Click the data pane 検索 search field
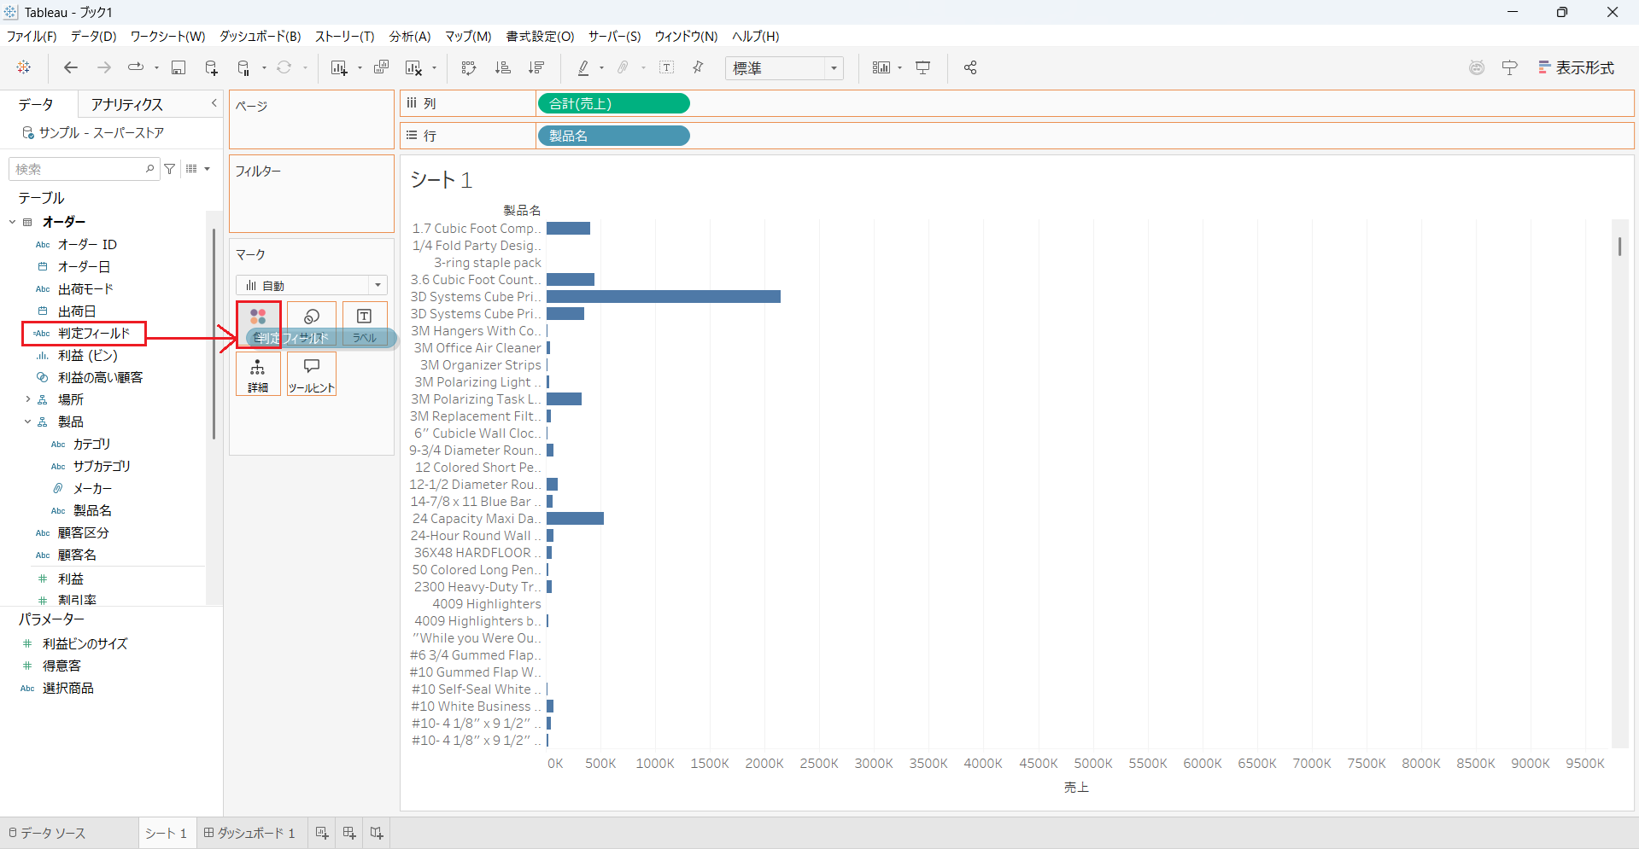Image resolution: width=1639 pixels, height=849 pixels. coord(79,169)
